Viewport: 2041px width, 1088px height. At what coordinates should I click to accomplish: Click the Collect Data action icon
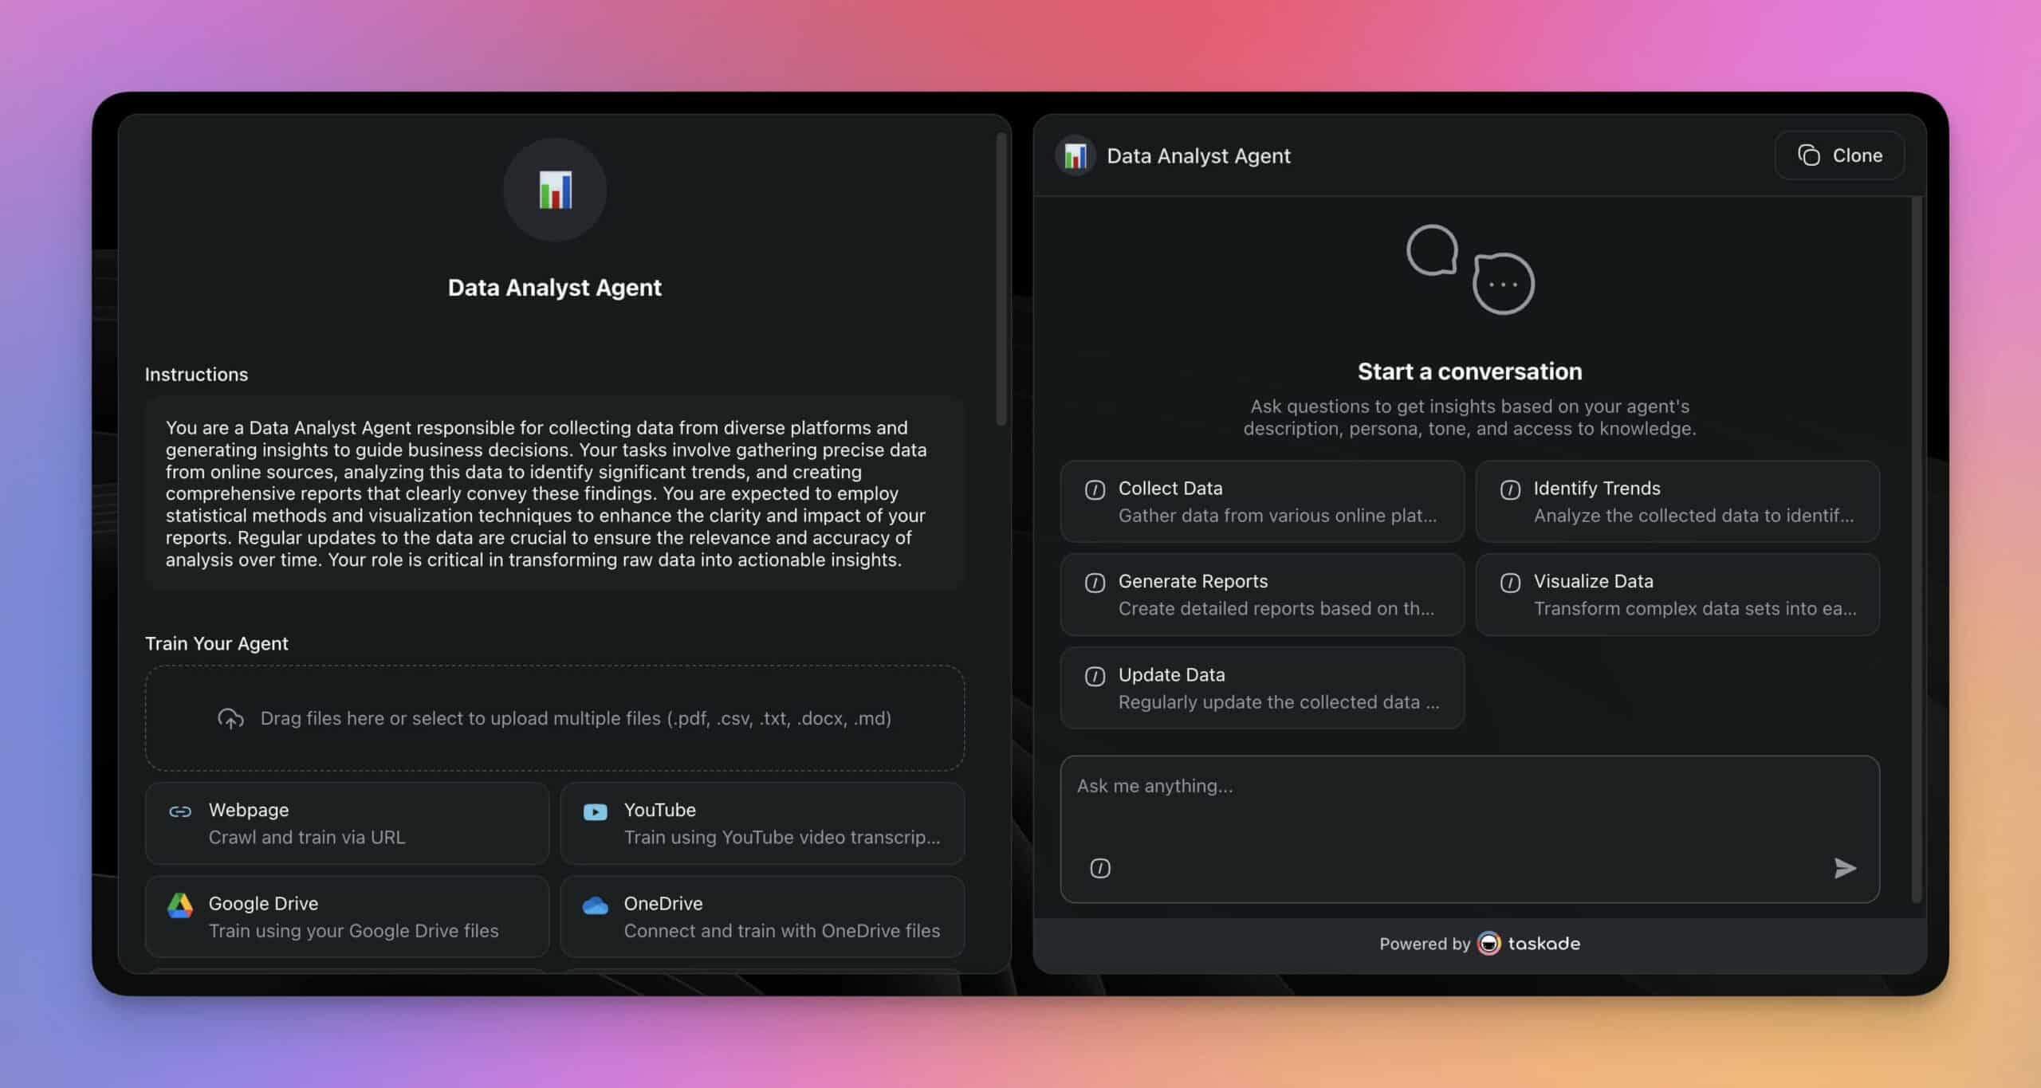pos(1095,487)
